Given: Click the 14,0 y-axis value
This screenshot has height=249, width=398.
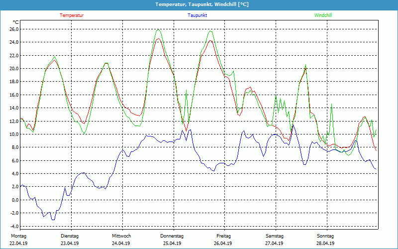Looking at the screenshot, I should click(14, 108).
